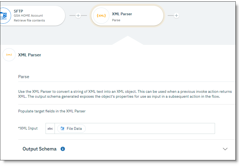Screen dimensions: 239x166
Task: Click Retrieve file contents on SFTP node
Action: pos(29,20)
